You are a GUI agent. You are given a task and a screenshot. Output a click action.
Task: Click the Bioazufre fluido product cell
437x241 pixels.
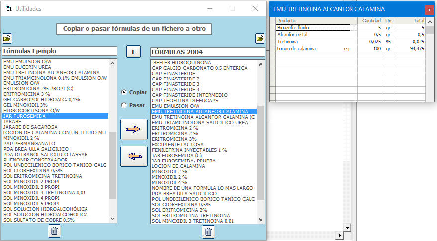[317, 28]
